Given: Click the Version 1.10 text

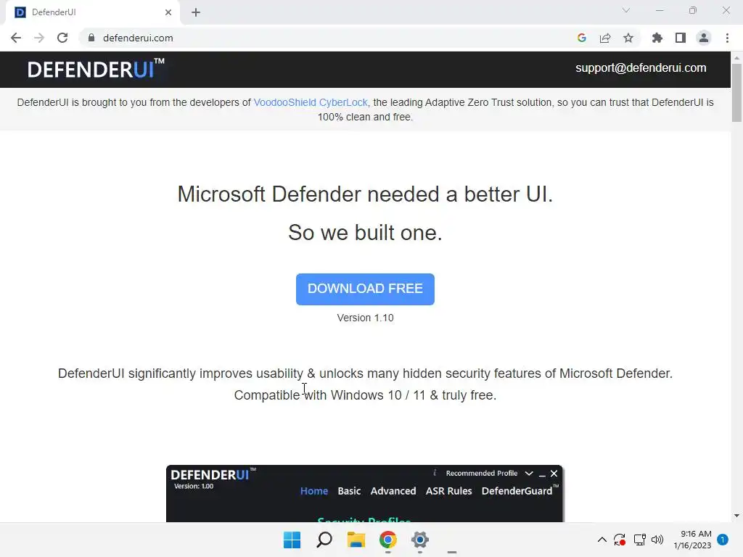Looking at the screenshot, I should pos(365,318).
